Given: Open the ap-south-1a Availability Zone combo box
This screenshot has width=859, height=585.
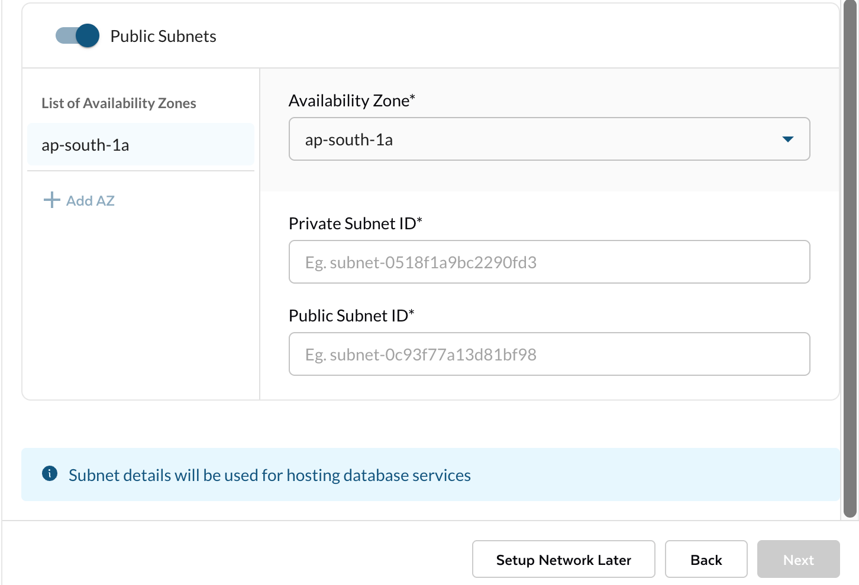Looking at the screenshot, I should 532,139.
